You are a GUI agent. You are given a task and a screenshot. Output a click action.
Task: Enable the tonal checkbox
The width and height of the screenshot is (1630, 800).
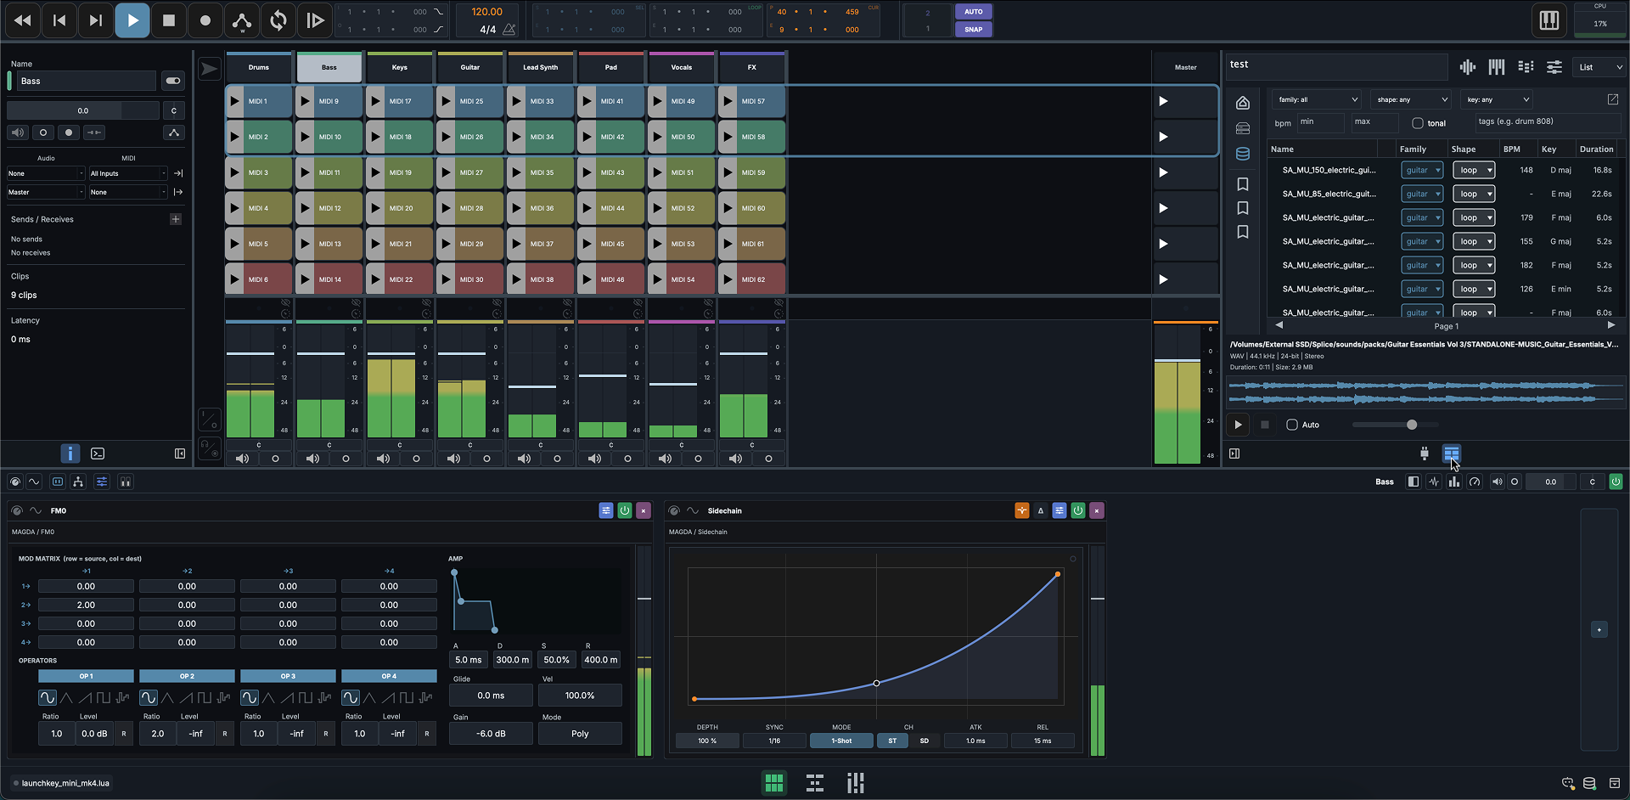pos(1418,123)
